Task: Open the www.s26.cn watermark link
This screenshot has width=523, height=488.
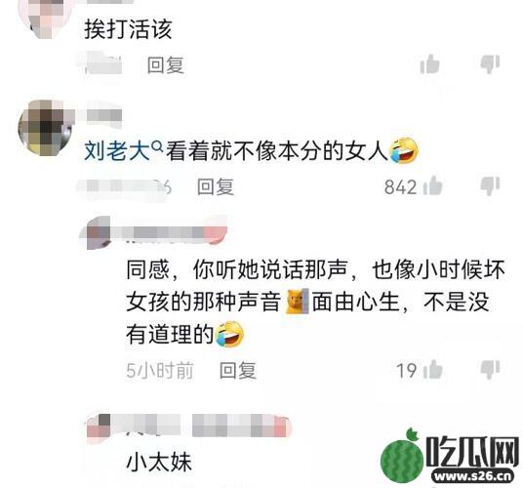Action: point(473,476)
